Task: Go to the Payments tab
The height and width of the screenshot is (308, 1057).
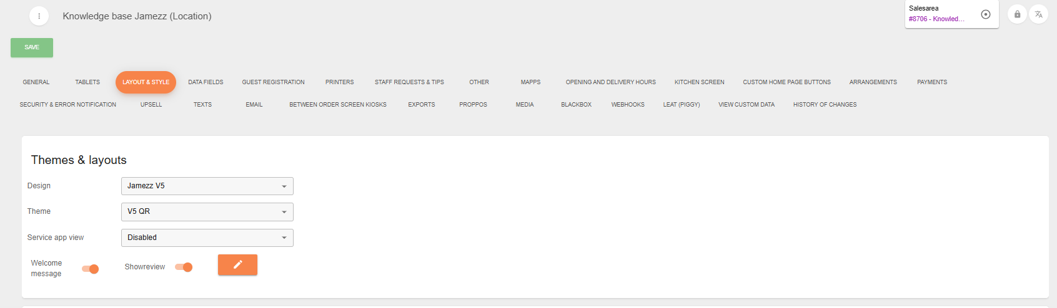Action: coord(931,82)
